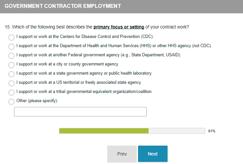The width and height of the screenshot is (243, 164).
Task: Click the unfilled gray part of the progress bar
Action: [x=176, y=131]
